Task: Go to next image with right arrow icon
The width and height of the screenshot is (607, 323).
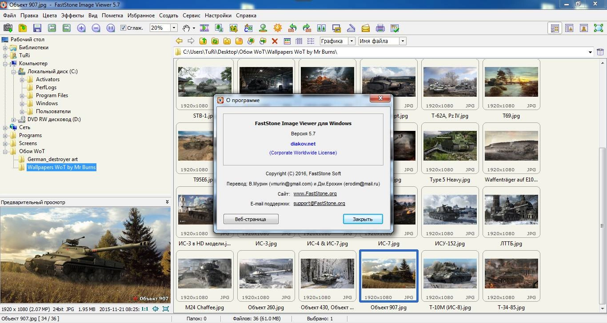Action: click(67, 28)
